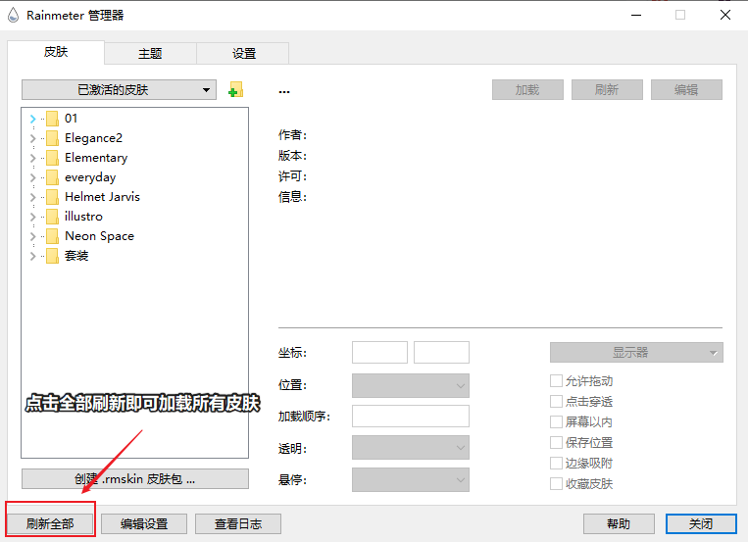Viewport: 748px width, 542px height.
Task: Toggle the 边缘吸附 checkbox
Action: 556,463
